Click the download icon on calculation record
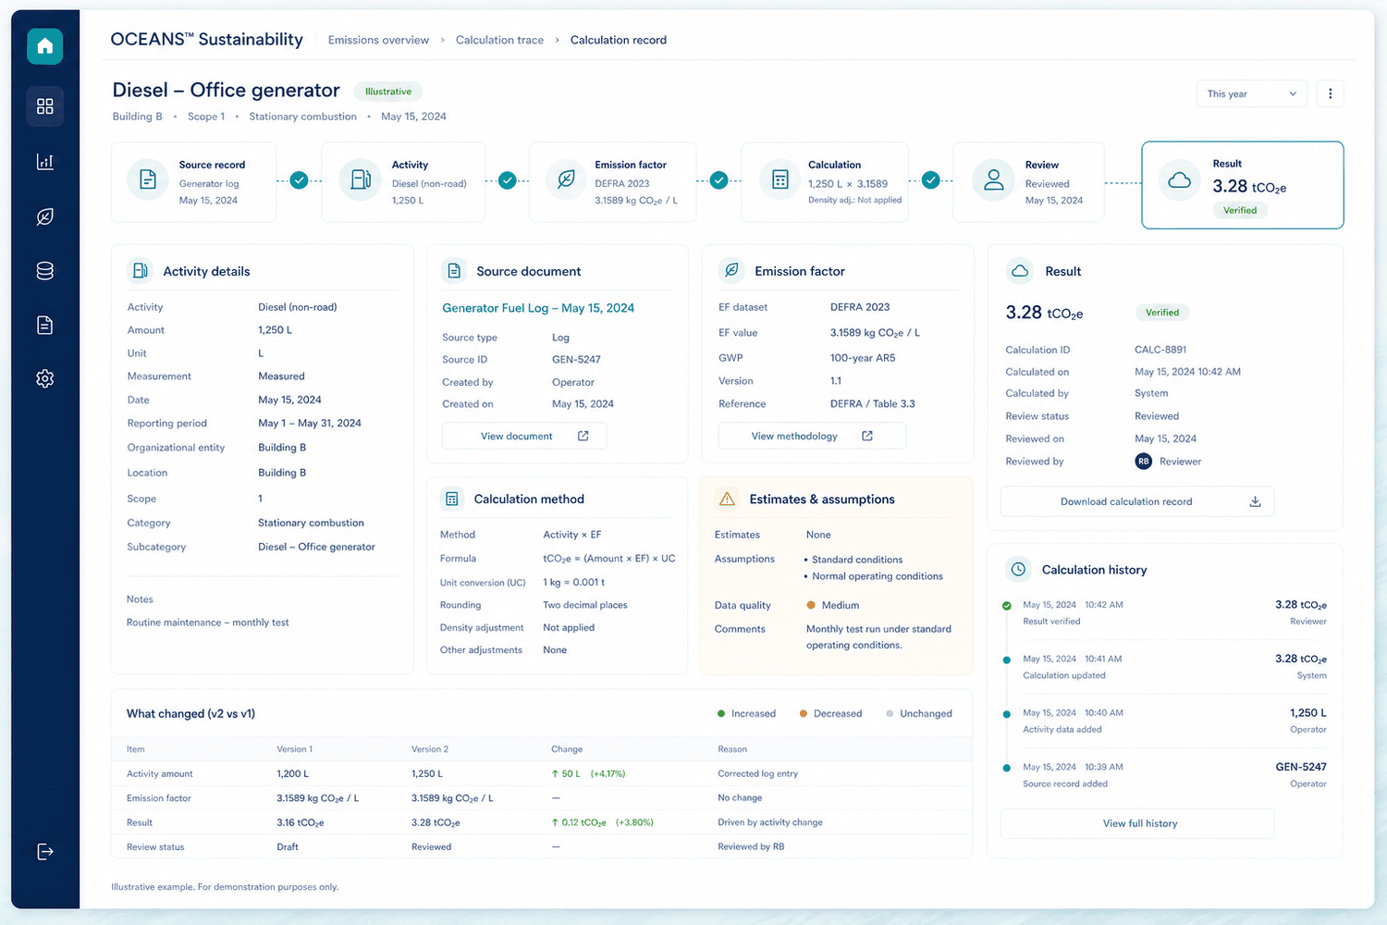 click(1255, 501)
